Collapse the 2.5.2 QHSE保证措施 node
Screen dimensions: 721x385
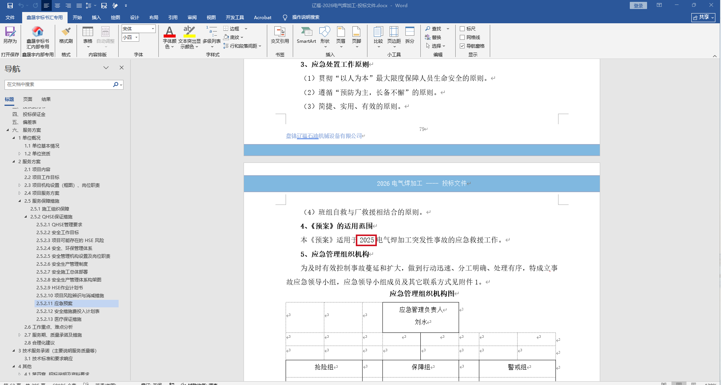point(26,217)
